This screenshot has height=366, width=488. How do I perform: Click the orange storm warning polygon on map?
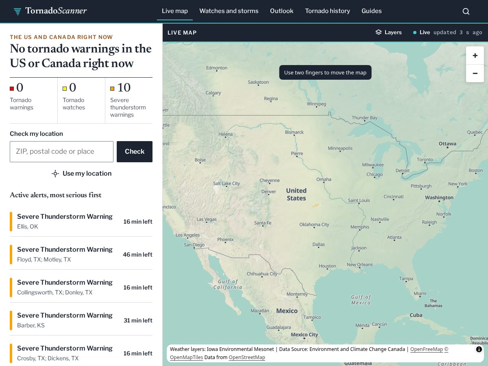tap(316, 205)
